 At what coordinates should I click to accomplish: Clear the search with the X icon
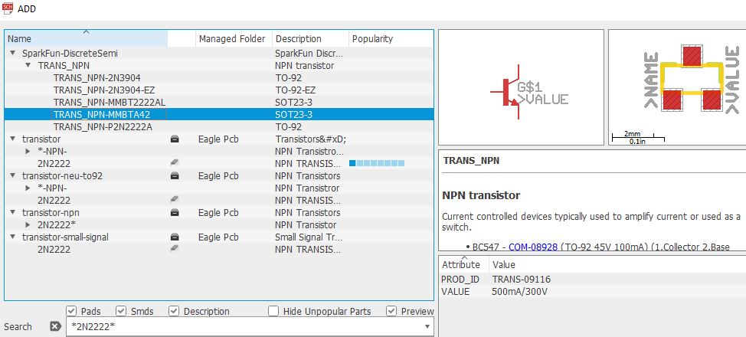click(x=56, y=326)
